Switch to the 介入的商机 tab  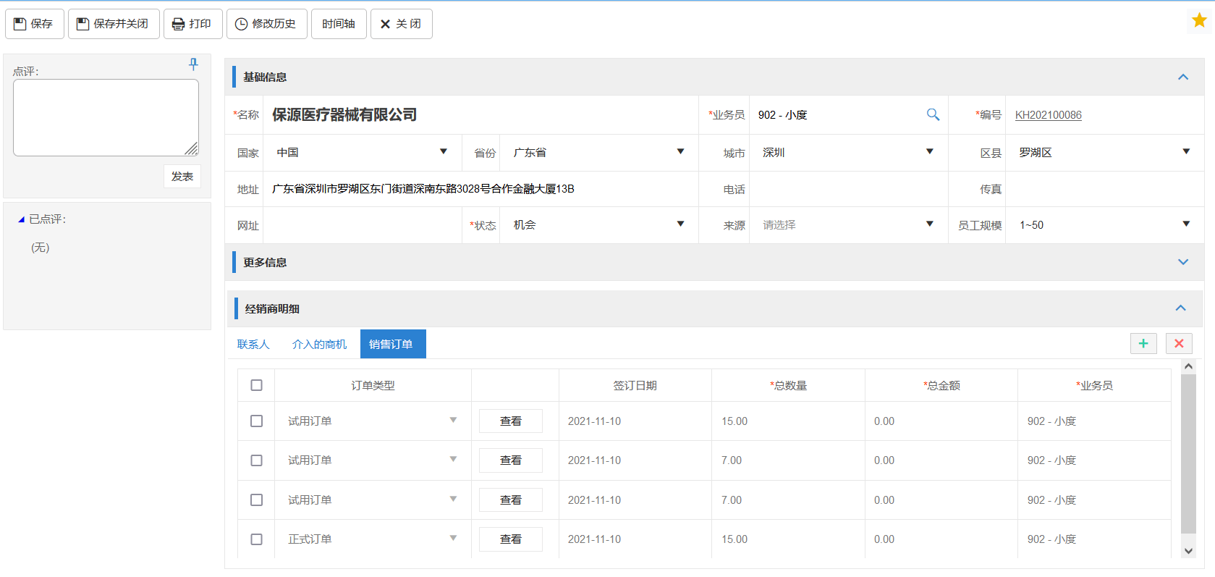click(x=319, y=345)
